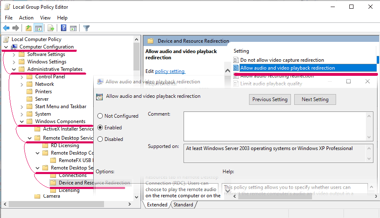Toggle the Show/Hide Action Pane icon
The image size is (380, 218).
73,28
